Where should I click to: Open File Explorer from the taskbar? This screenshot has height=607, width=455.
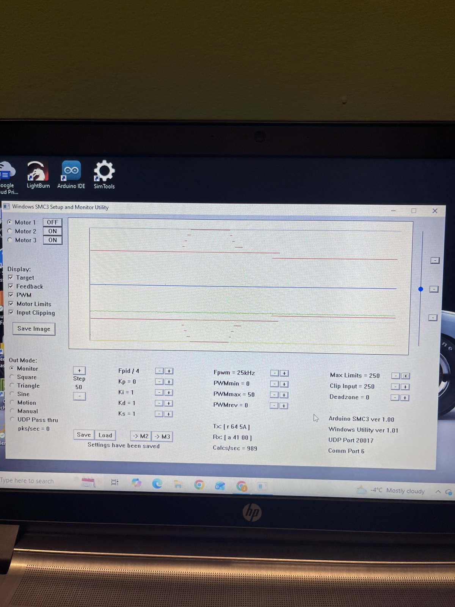coord(178,484)
